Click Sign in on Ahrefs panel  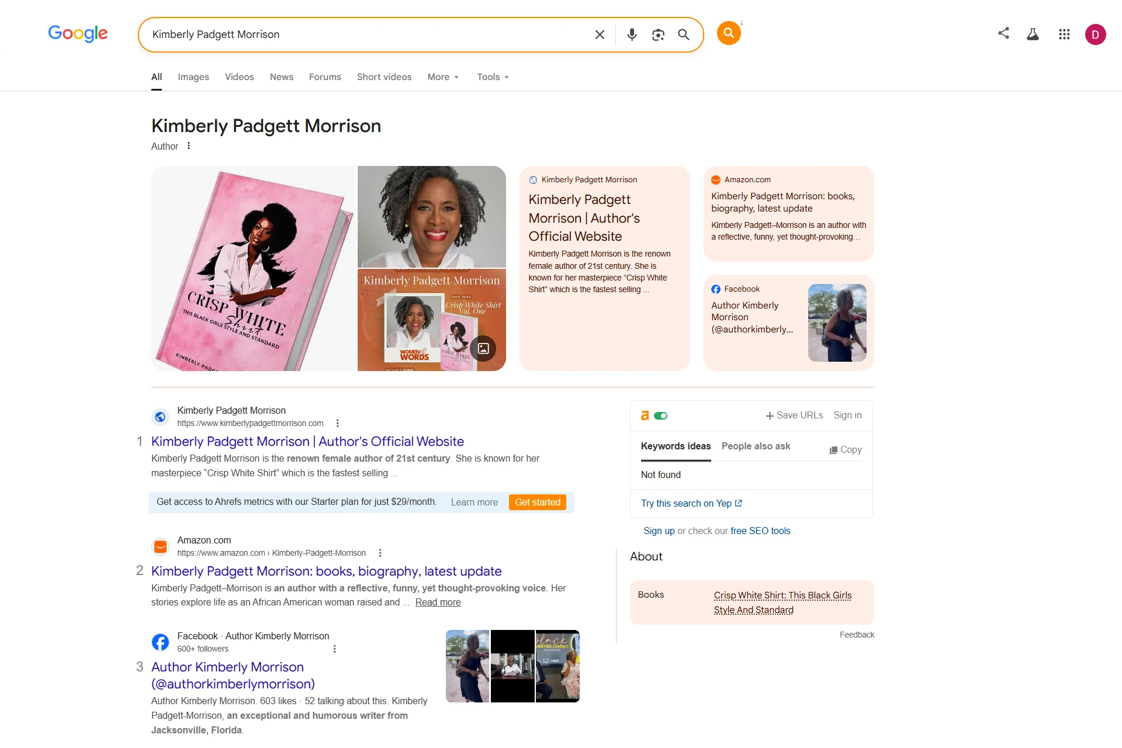click(847, 415)
